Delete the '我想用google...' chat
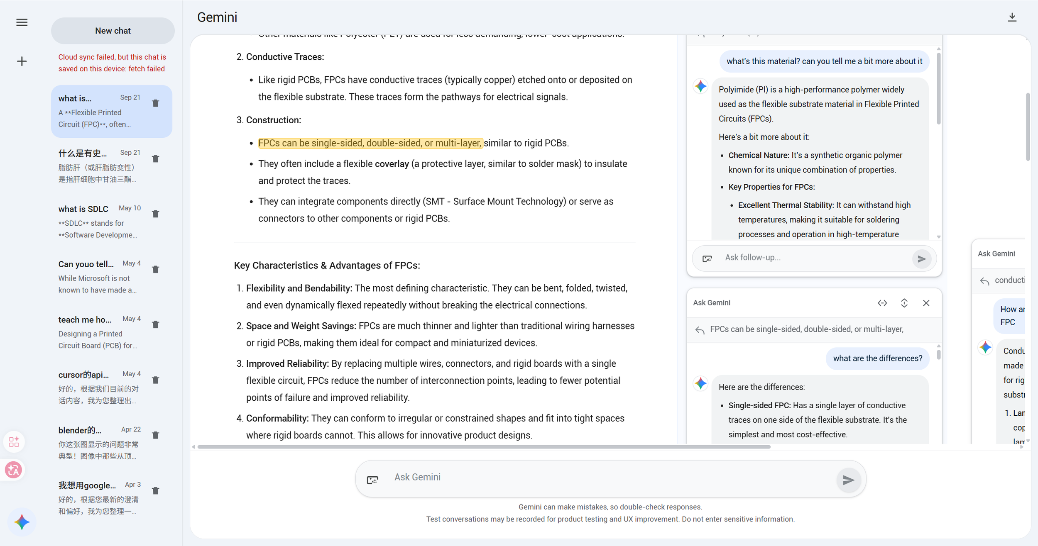Screen dimensions: 1038x546 tap(156, 490)
